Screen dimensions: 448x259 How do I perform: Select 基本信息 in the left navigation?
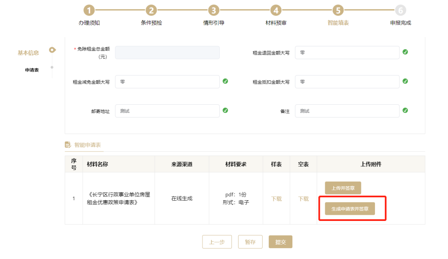[x=28, y=53]
